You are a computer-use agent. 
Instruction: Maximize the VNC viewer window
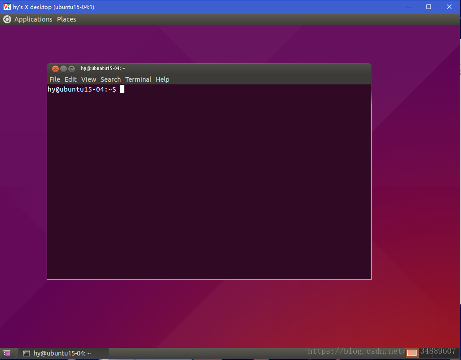(429, 7)
